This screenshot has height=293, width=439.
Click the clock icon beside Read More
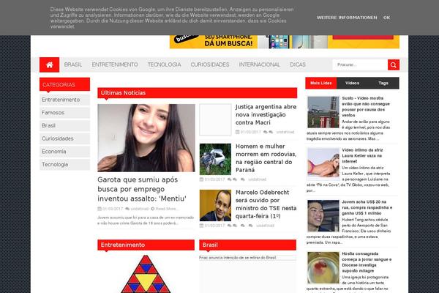tap(153, 209)
